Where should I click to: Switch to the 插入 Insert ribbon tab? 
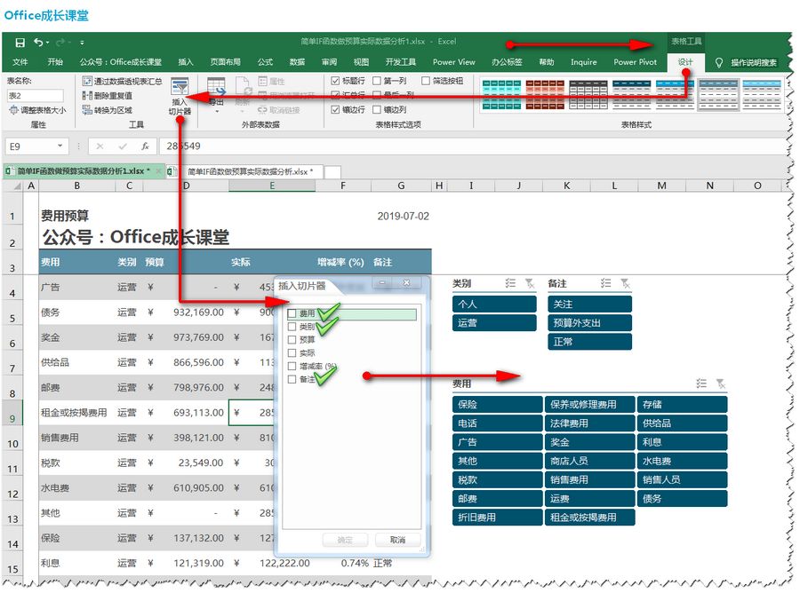coord(186,62)
